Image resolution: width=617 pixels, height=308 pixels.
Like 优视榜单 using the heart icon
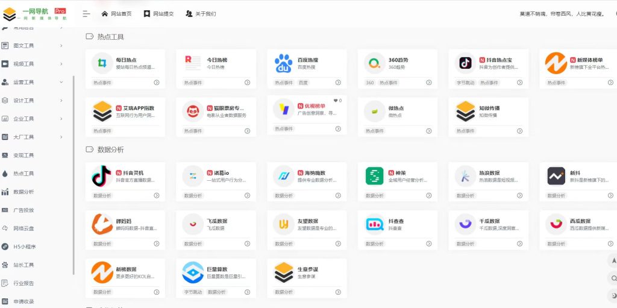pyautogui.click(x=335, y=101)
